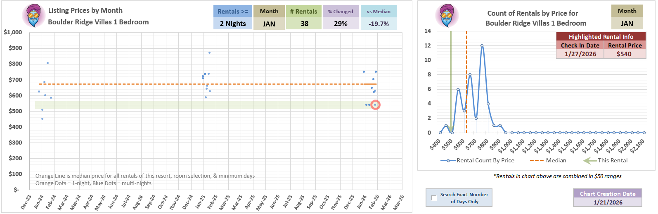Click the red circled highlighted rental dot
The width and height of the screenshot is (658, 214).
point(375,105)
